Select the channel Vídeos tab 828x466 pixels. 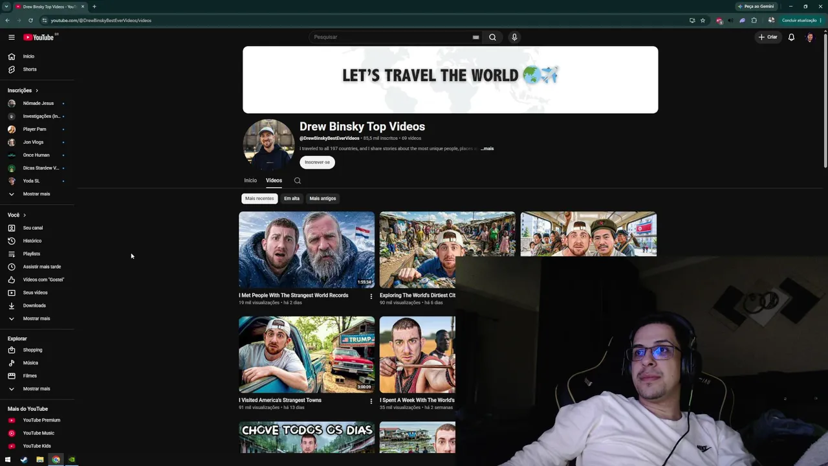point(274,181)
